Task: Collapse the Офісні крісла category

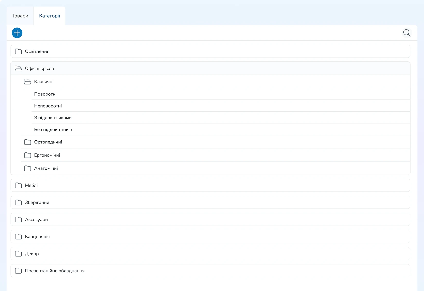Action: (x=210, y=68)
